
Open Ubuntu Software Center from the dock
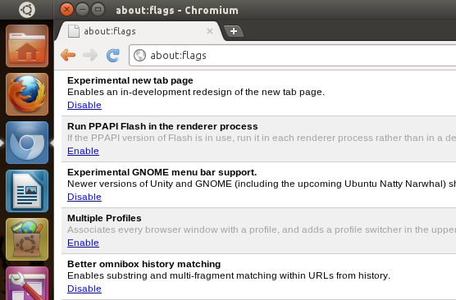[x=27, y=239]
